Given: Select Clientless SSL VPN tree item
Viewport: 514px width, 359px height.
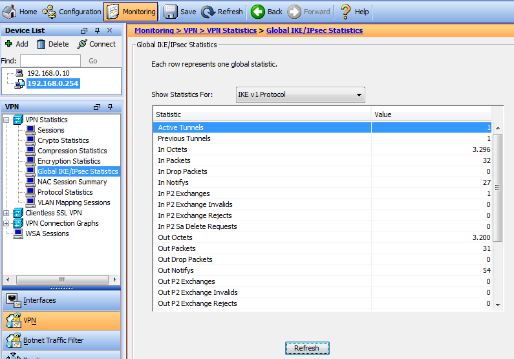Looking at the screenshot, I should coord(54,213).
